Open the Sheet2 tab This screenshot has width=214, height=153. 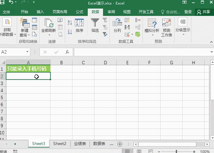click(60, 144)
